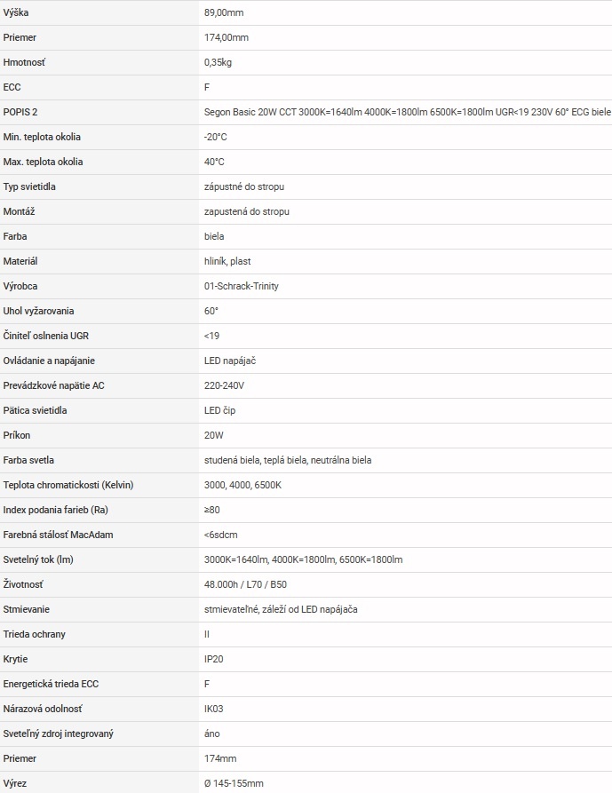Click the Činiteľ oslnenia UGR label

point(46,337)
